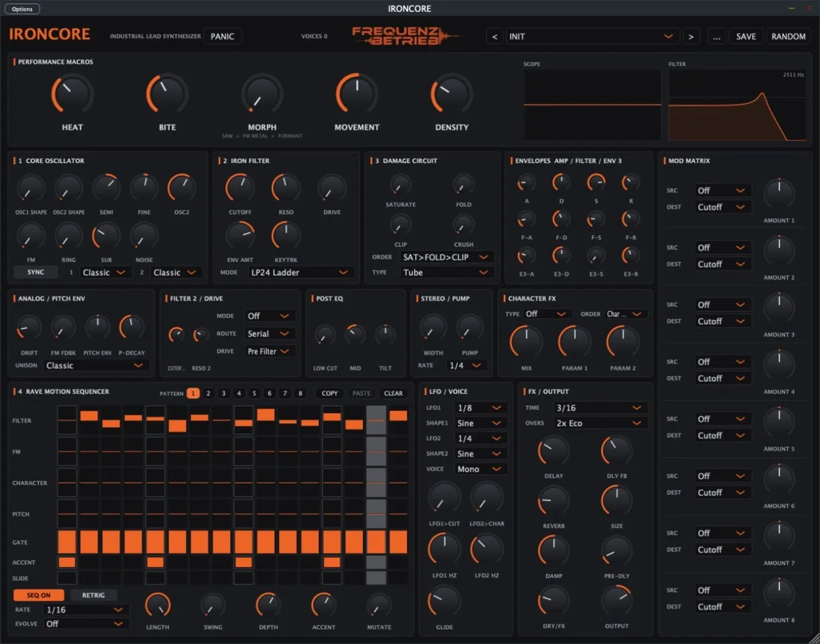Screen dimensions: 820x644
Task: Click the FILTER response curve display
Action: click(737, 104)
